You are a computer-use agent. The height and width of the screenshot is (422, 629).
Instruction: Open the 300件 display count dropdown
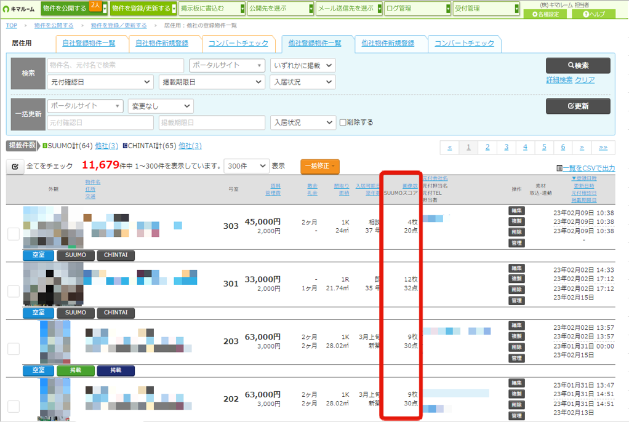tap(246, 166)
